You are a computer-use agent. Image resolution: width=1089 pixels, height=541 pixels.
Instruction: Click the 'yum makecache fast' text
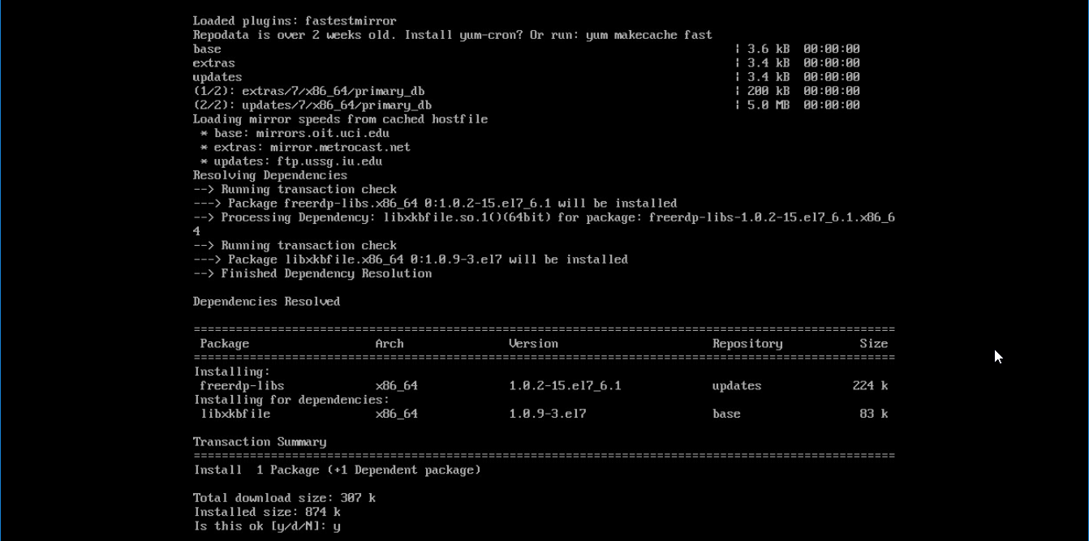coord(648,35)
